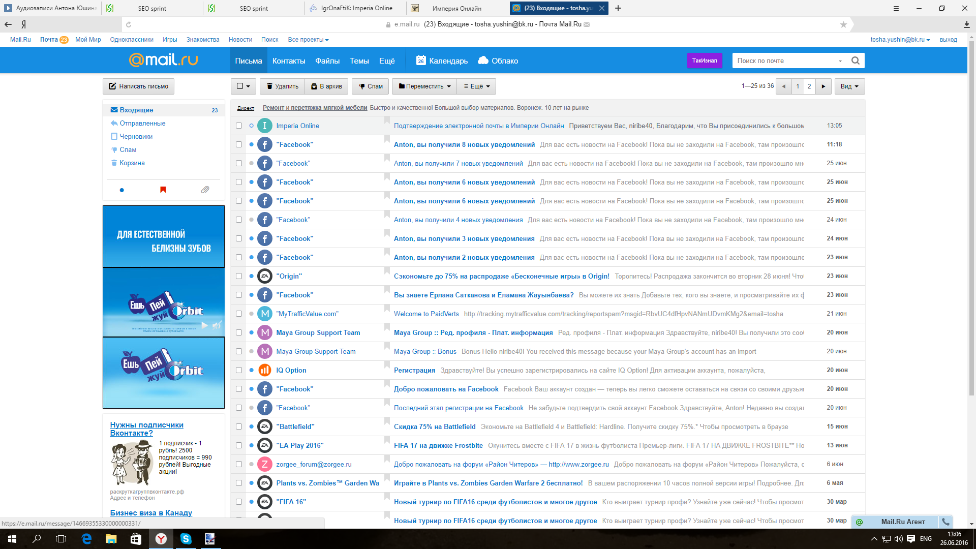Click phone icon in Mail.Ru Agent bar

(945, 522)
